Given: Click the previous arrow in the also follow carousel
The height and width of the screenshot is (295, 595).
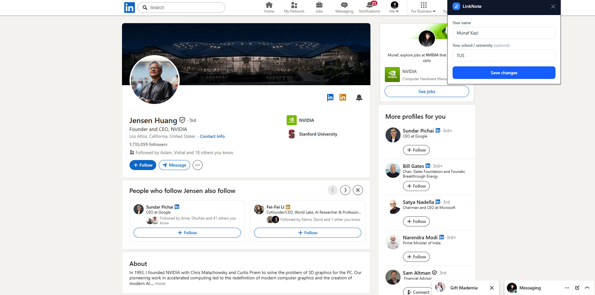Looking at the screenshot, I should coord(333,190).
